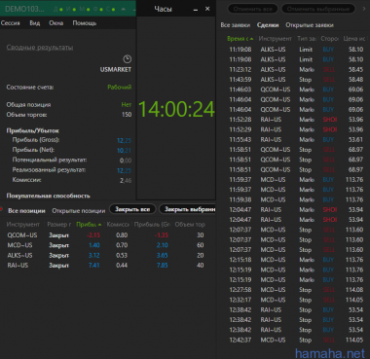
Task: Click QCOM-US loss value -2.15
Action: click(x=93, y=235)
